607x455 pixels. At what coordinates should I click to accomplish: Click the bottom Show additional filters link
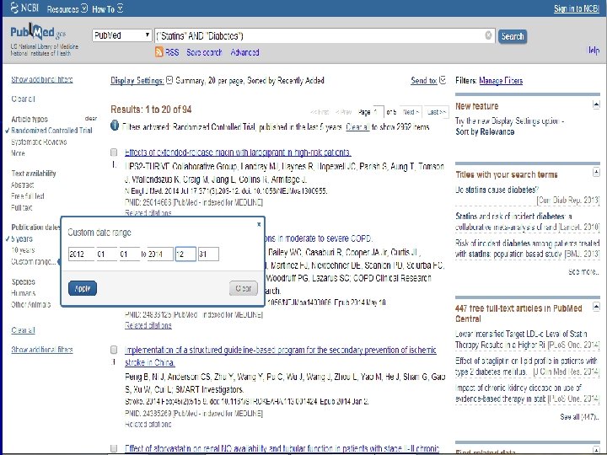(42, 350)
